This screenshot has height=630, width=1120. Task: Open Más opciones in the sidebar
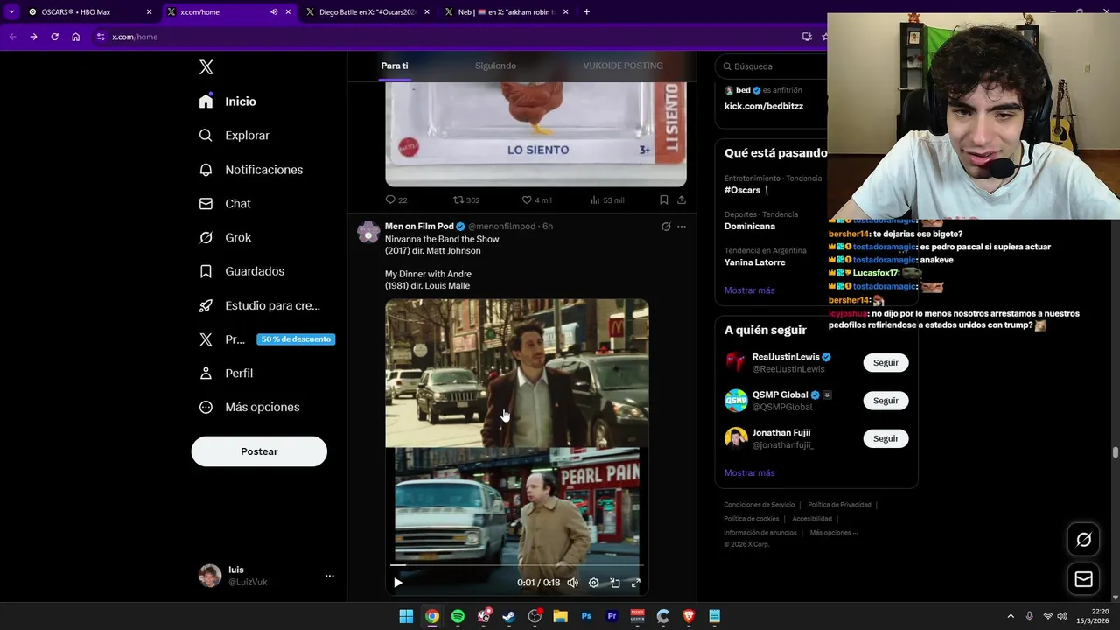[249, 407]
